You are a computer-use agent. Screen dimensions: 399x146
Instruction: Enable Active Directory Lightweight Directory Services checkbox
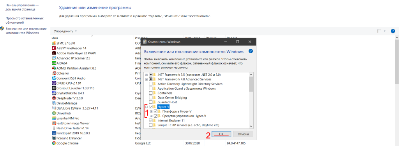pos(151,84)
